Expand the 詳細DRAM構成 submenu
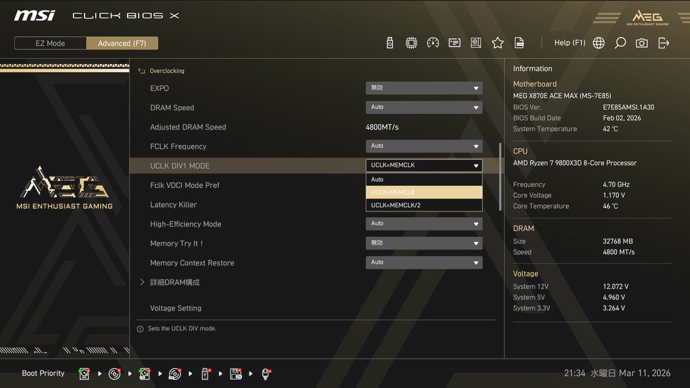The height and width of the screenshot is (388, 690). pyautogui.click(x=175, y=282)
